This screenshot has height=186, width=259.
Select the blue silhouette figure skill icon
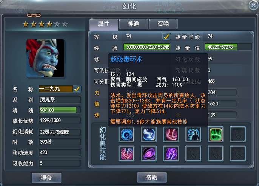pyautogui.click(x=193, y=134)
